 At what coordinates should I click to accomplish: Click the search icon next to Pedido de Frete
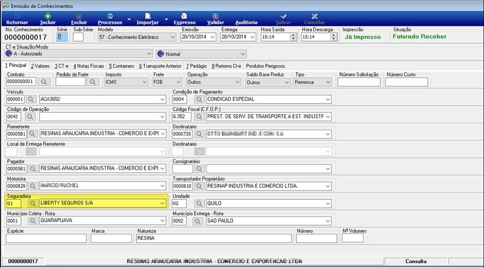point(93,82)
